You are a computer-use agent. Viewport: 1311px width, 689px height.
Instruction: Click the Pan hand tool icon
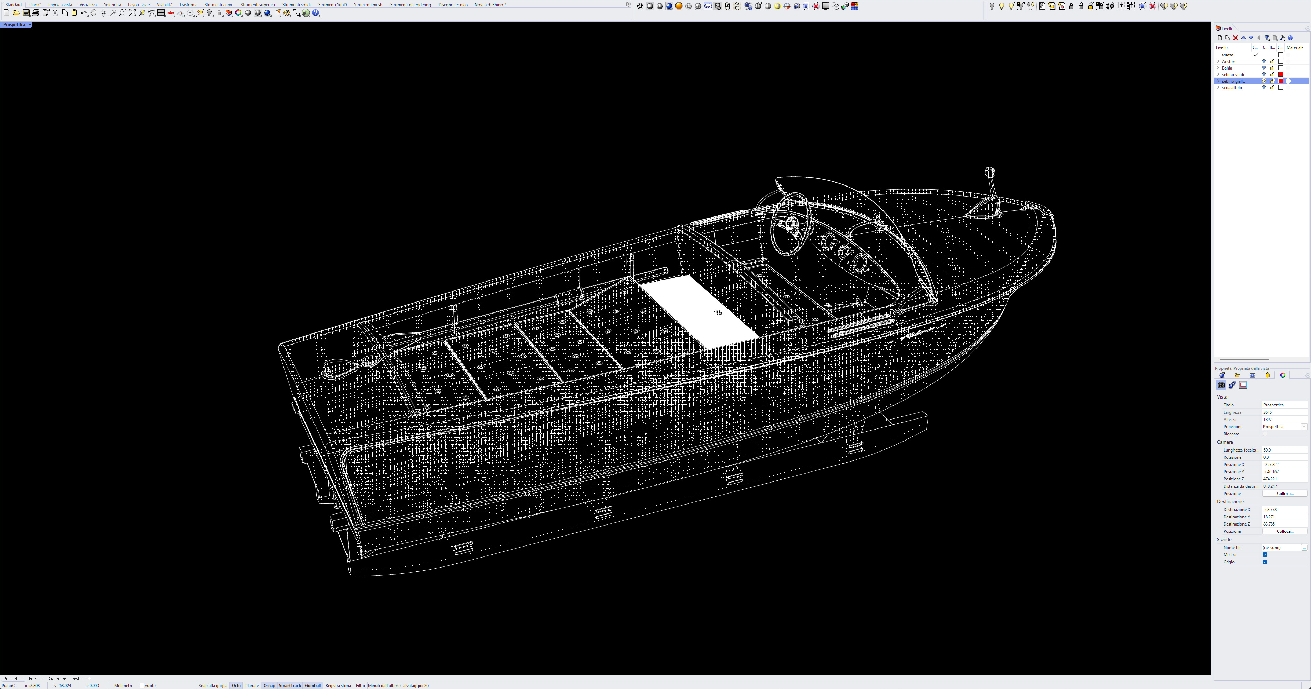(x=94, y=13)
